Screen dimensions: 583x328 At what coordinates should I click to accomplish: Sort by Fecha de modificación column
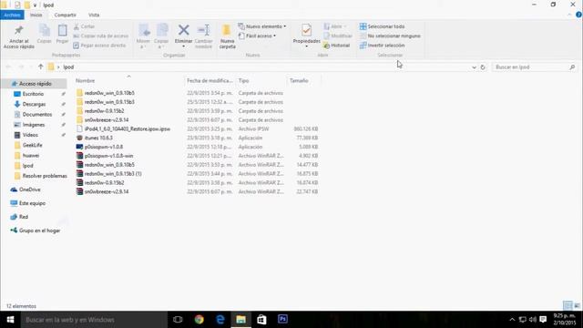click(x=210, y=80)
